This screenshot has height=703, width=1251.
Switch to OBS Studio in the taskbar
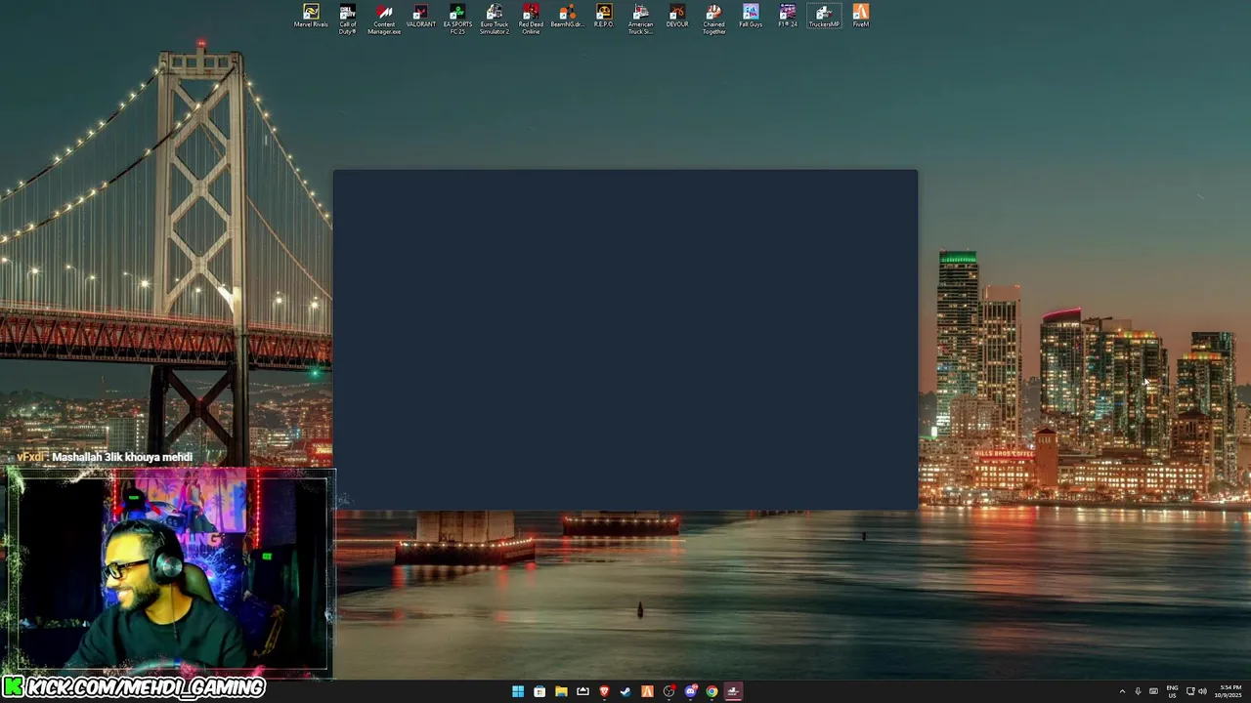click(669, 691)
